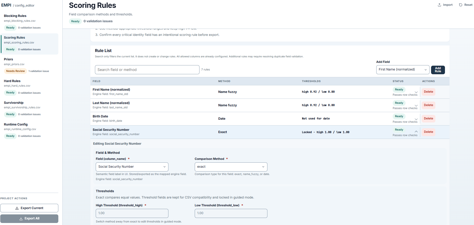Go to Hard Rules section
The height and width of the screenshot is (225, 474).
point(30,87)
